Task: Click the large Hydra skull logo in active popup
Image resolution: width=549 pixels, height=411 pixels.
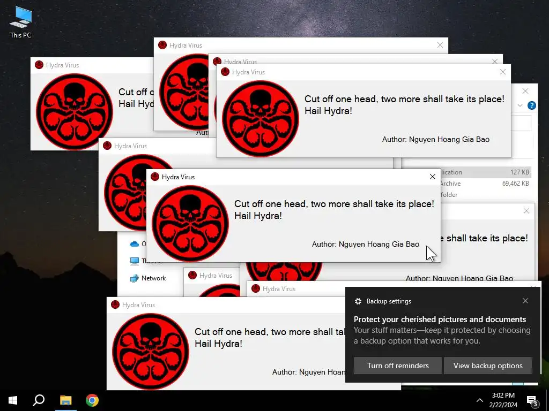Action: [x=190, y=224]
